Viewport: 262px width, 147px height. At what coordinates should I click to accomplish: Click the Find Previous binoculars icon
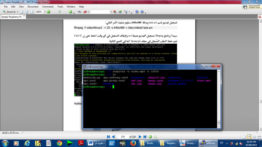pos(115,12)
